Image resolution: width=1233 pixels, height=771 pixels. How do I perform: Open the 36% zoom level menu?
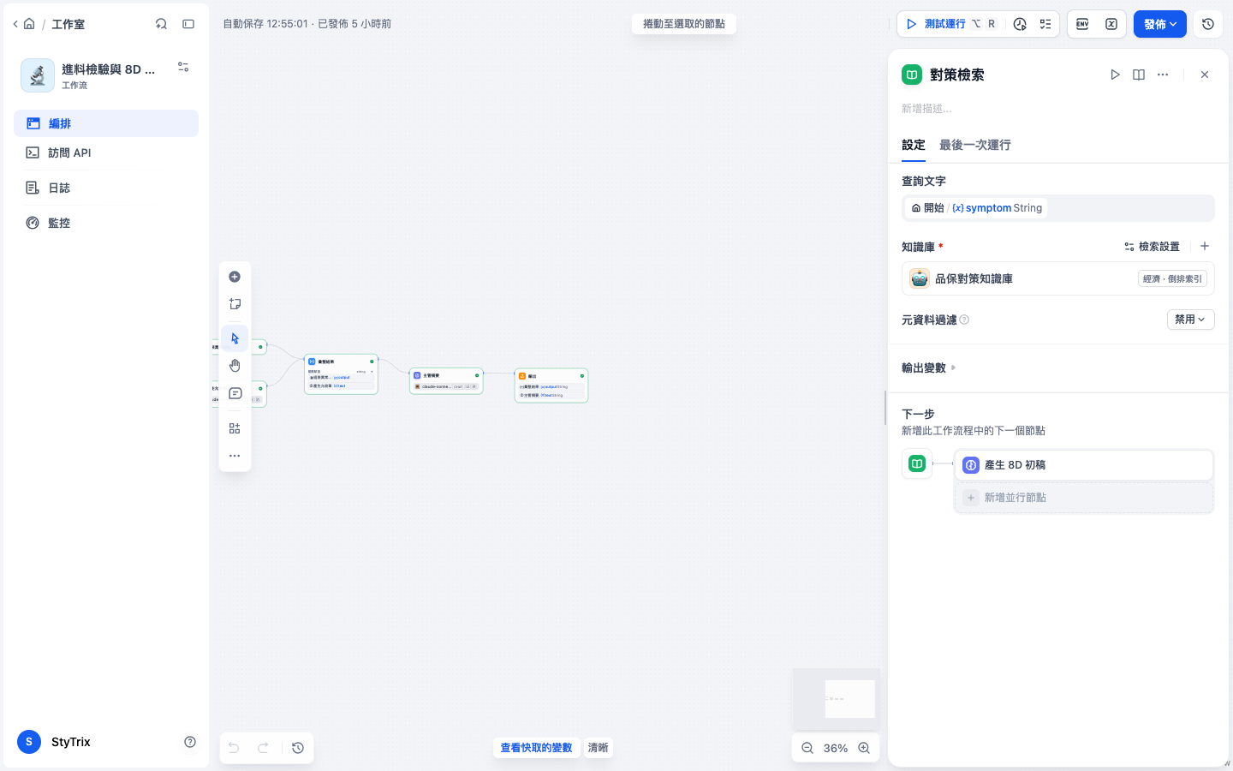click(x=836, y=748)
